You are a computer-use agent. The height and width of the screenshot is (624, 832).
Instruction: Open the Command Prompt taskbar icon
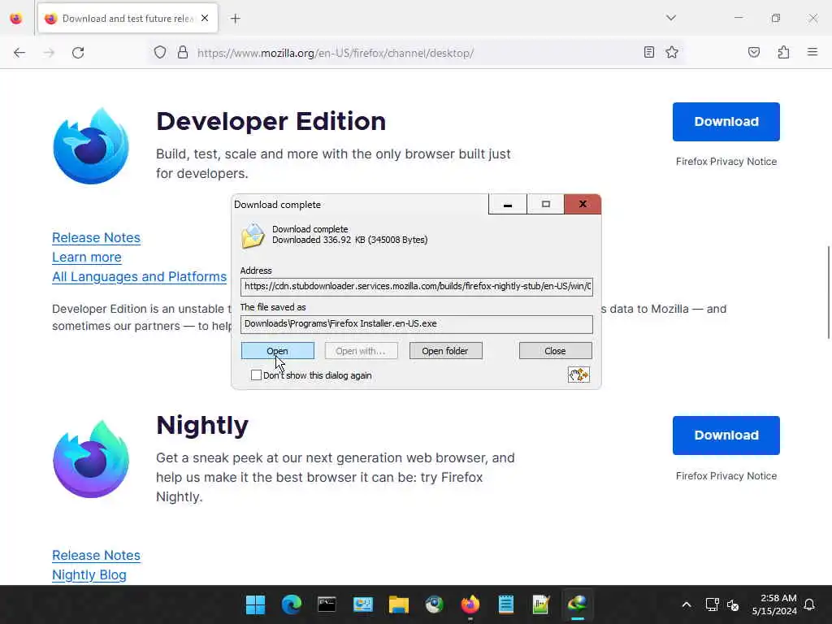coord(327,604)
